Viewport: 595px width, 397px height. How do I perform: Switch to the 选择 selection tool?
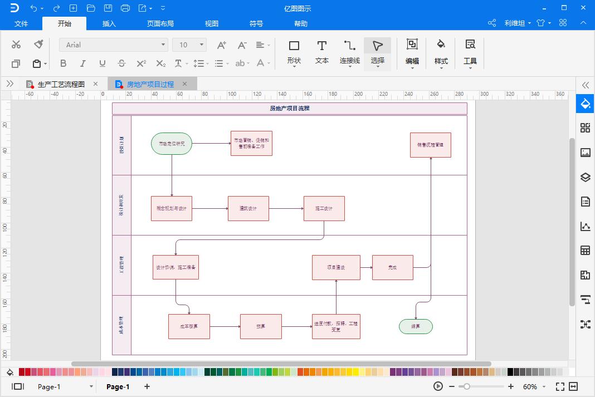[378, 53]
